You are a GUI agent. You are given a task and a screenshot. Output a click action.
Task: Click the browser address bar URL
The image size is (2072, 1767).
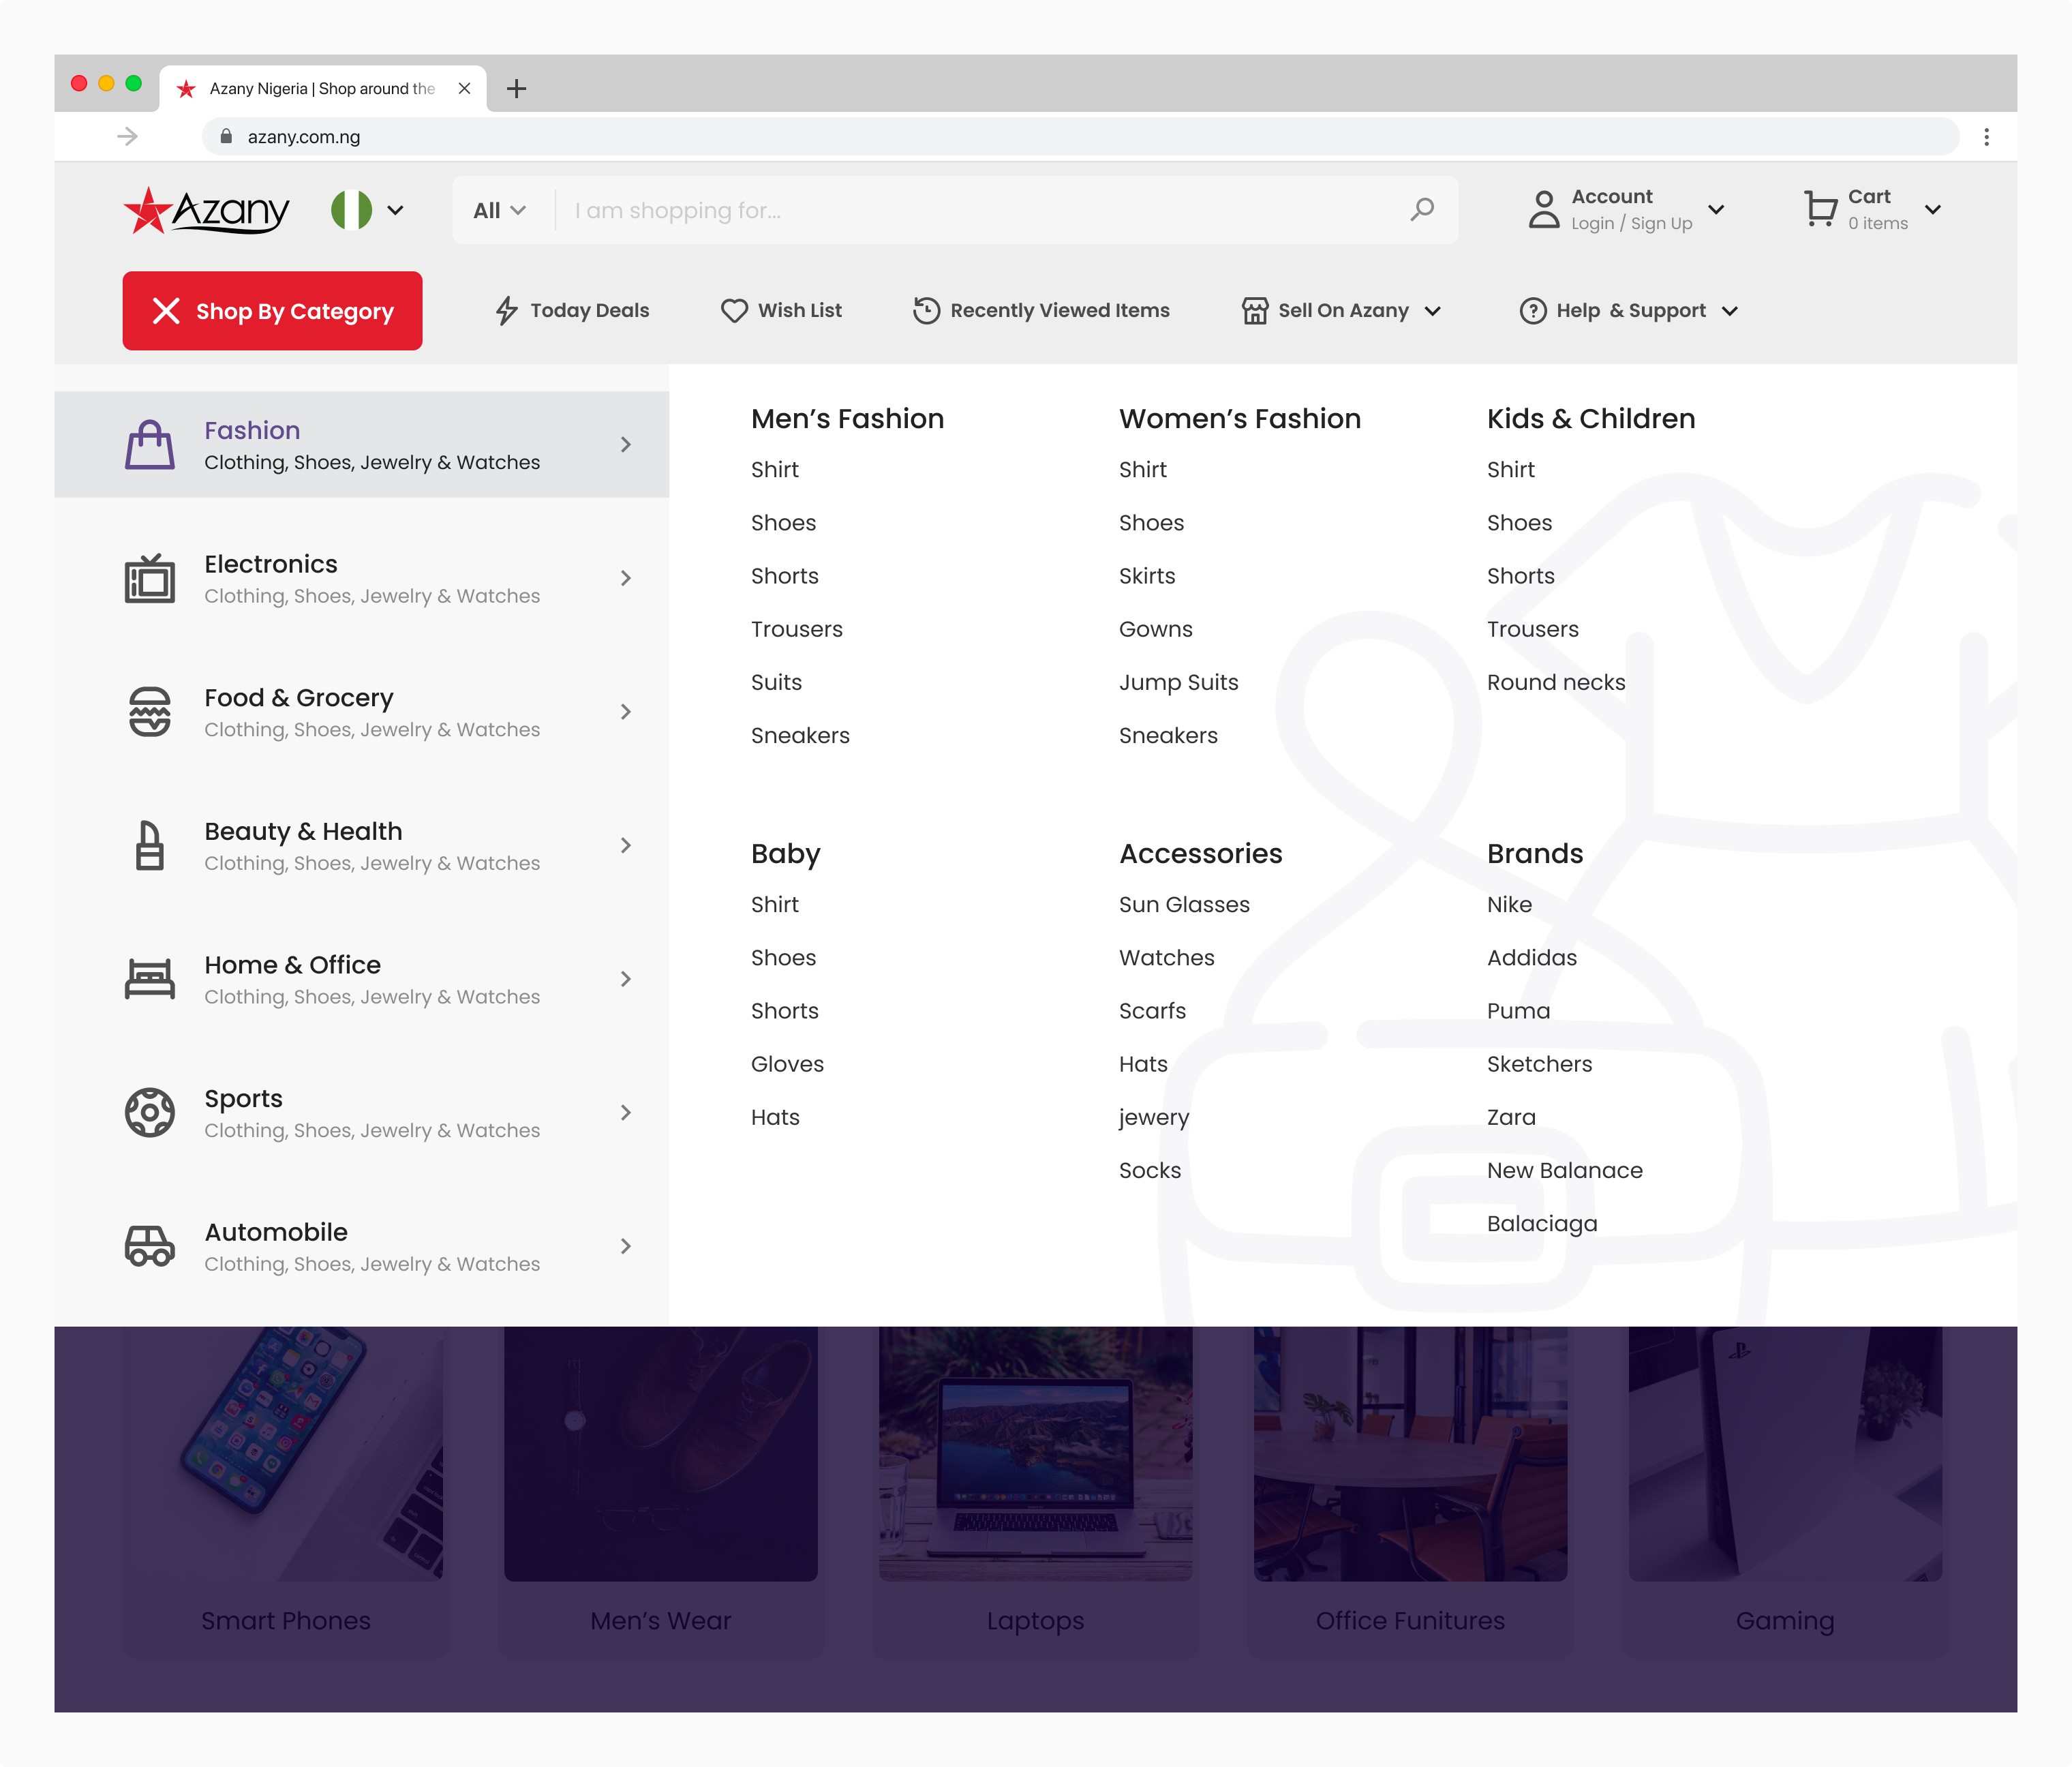(x=304, y=137)
